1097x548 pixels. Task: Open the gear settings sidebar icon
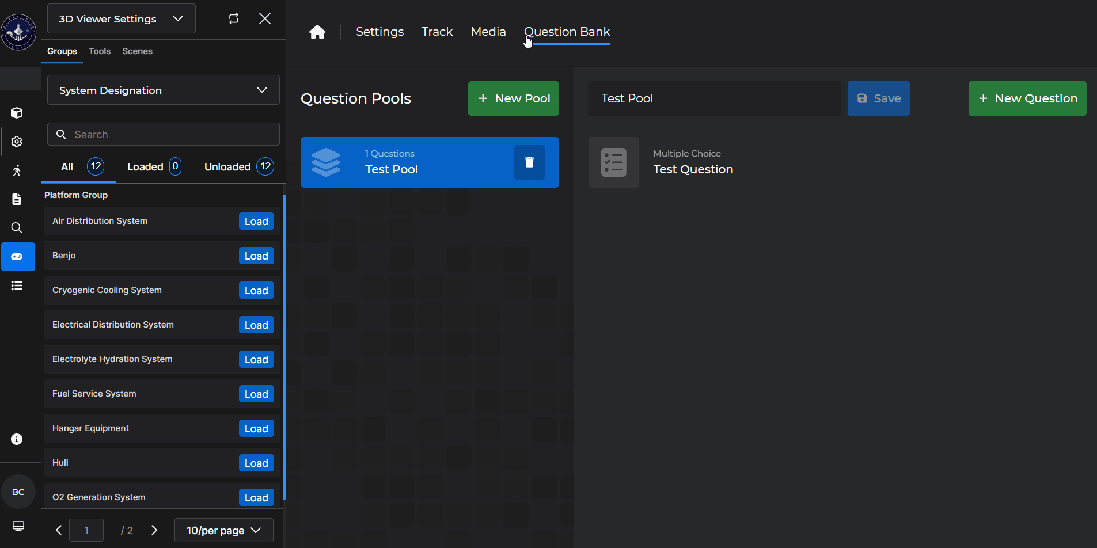[x=17, y=142]
